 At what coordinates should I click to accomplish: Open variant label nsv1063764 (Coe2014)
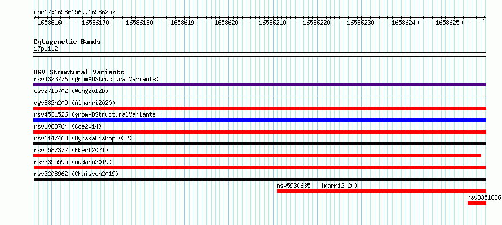pyautogui.click(x=68, y=126)
